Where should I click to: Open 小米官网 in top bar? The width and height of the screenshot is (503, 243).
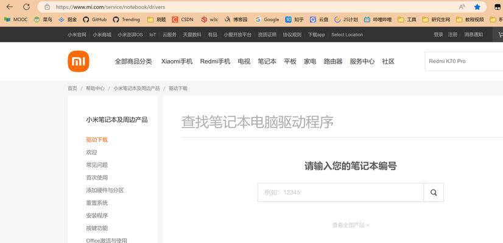[x=77, y=35]
